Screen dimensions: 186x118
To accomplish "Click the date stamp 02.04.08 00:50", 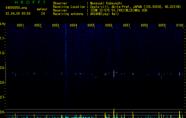I will pyautogui.click(x=18, y=14).
